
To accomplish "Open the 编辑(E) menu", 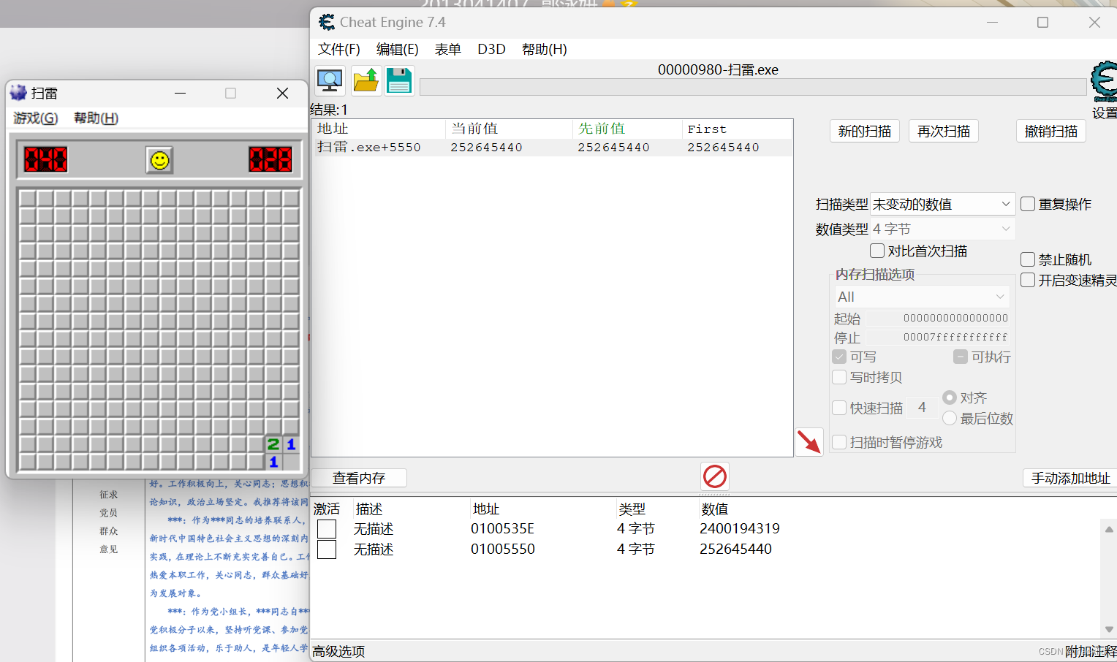I will pyautogui.click(x=398, y=49).
